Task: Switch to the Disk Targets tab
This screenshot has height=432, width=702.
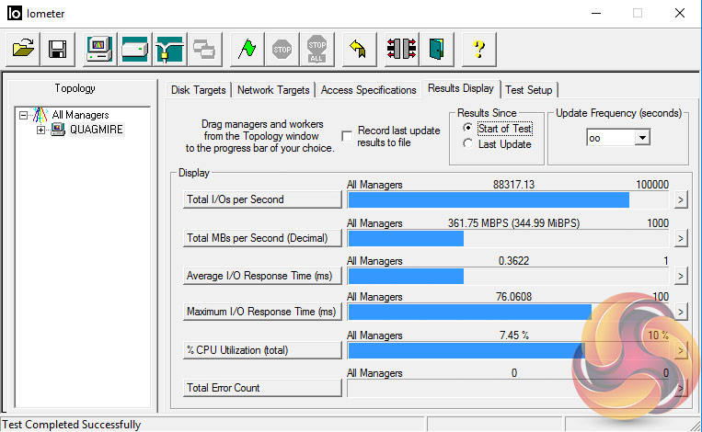Action: 199,90
